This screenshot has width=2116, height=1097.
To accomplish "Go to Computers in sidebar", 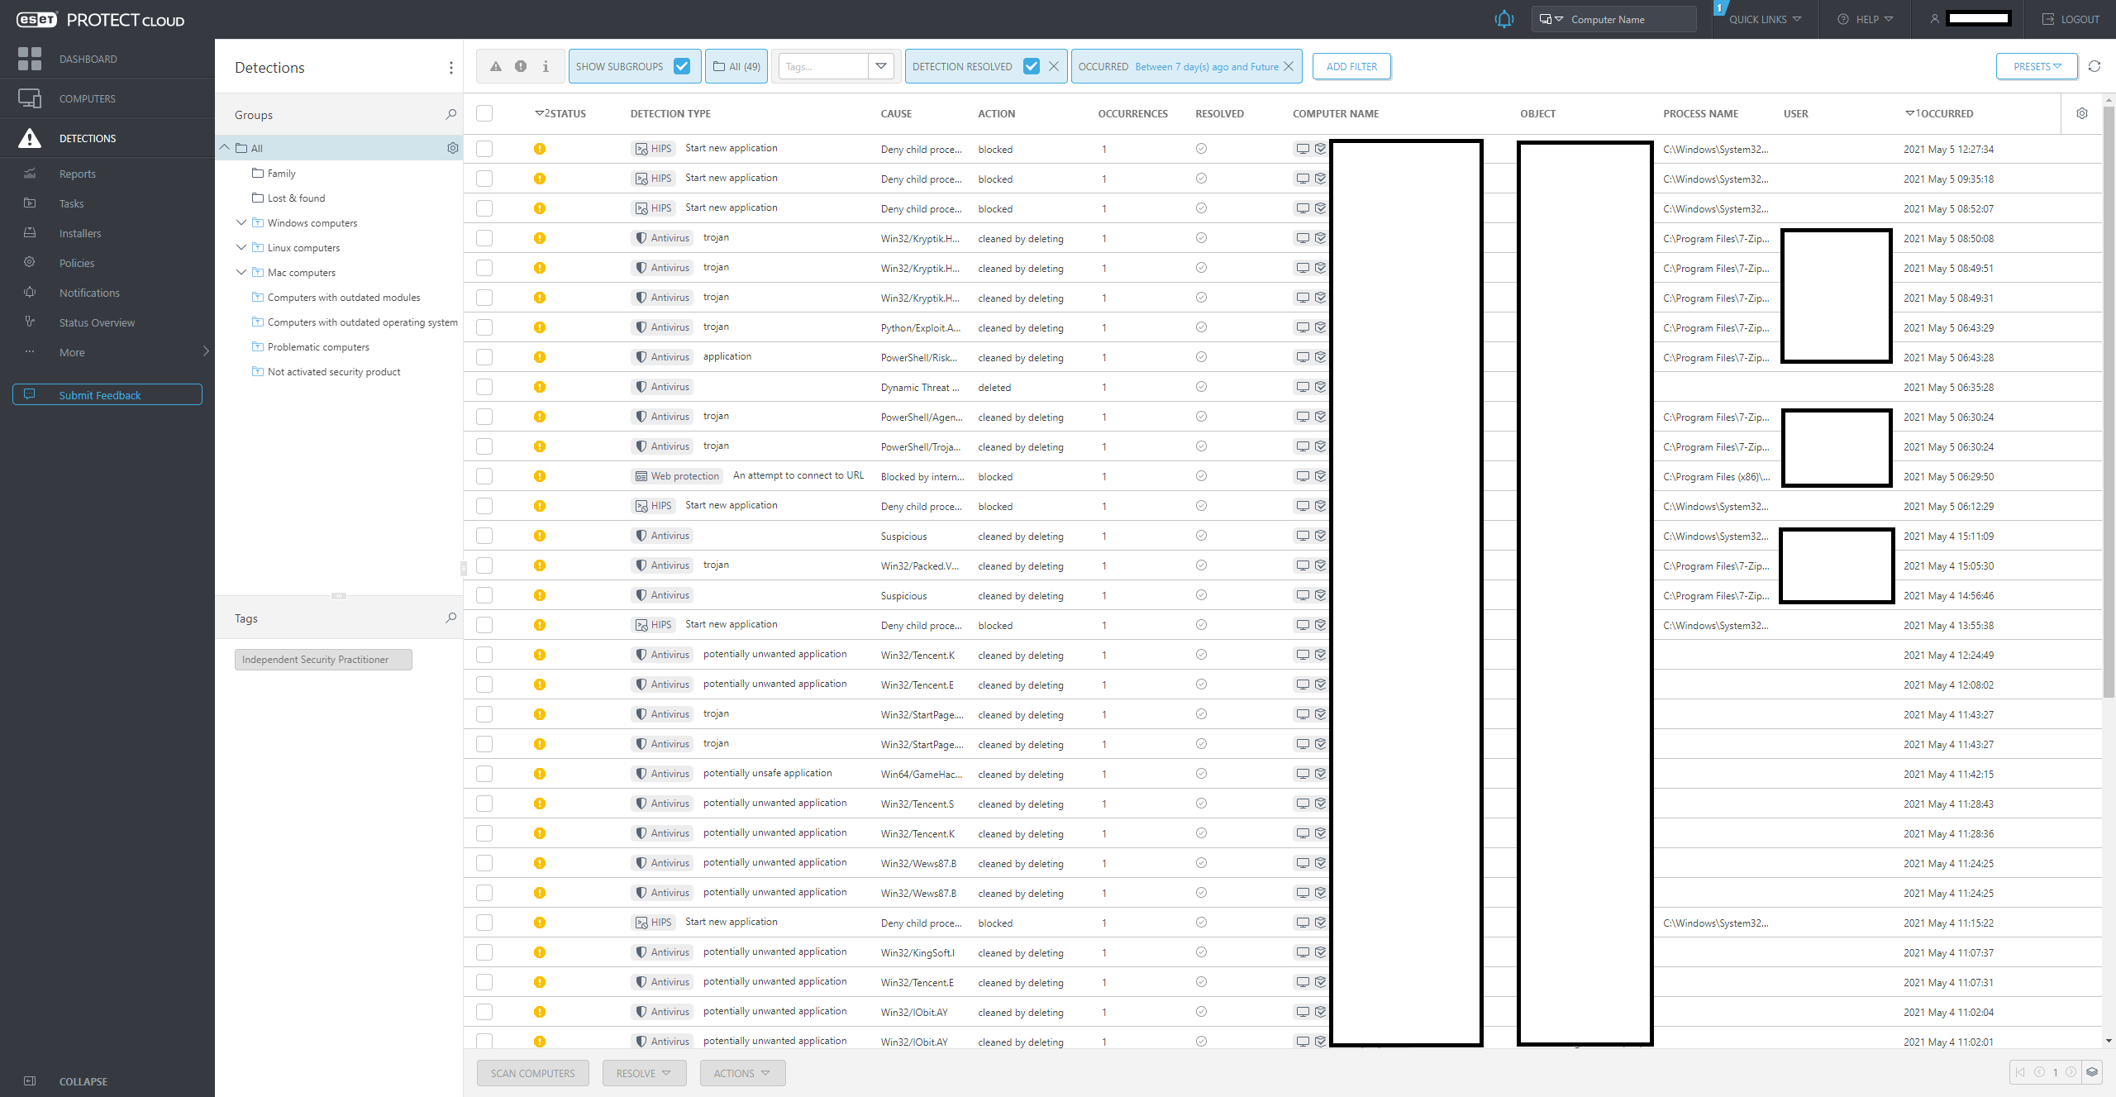I will click(87, 98).
